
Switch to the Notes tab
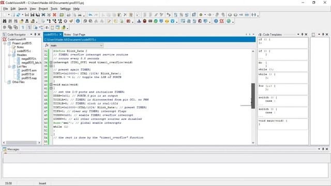[x=67, y=35]
